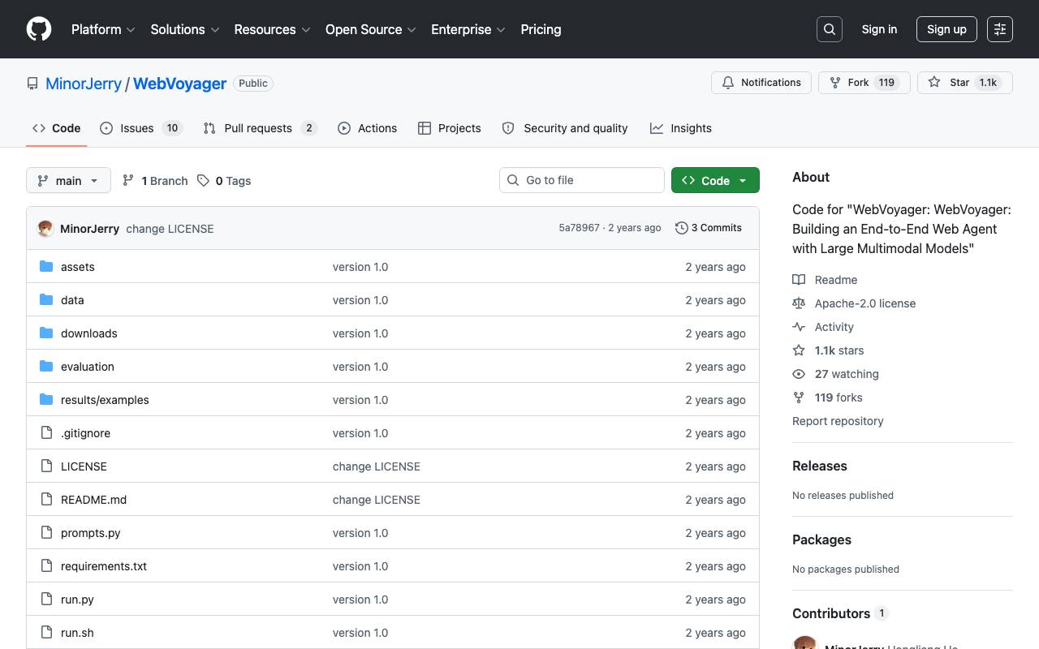1039x649 pixels.
Task: Expand the Solutions menu
Action: click(185, 29)
